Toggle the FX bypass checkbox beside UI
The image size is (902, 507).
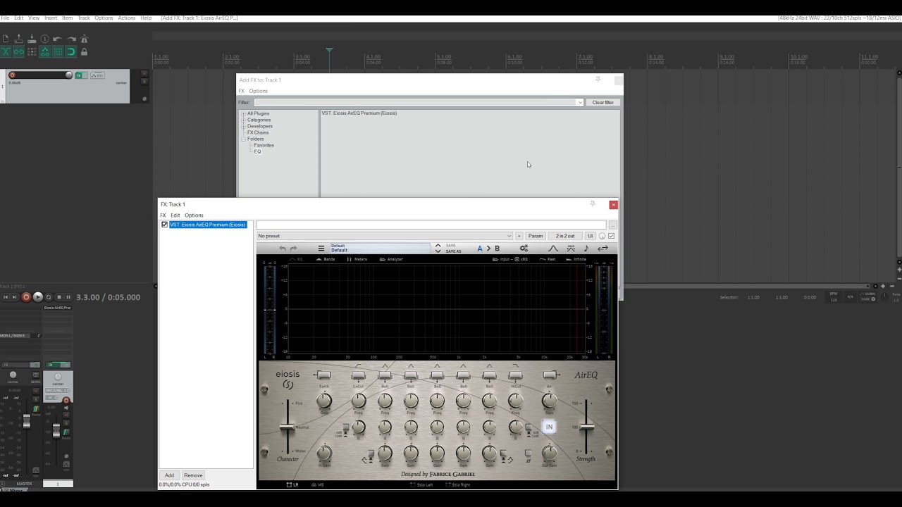tap(611, 236)
